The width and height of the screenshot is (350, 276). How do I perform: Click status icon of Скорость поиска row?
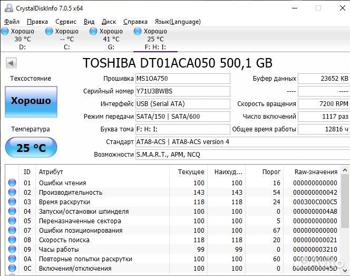click(x=12, y=240)
